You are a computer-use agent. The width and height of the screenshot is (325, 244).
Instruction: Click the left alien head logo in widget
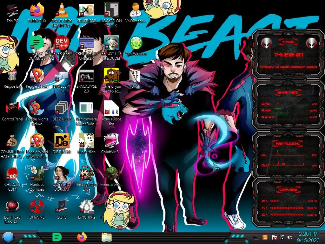266,43
